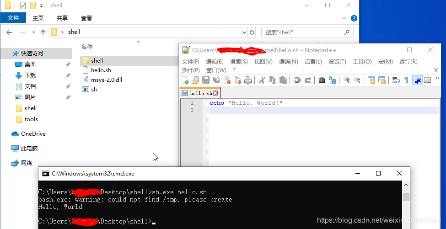
Task: Switch to the 查看 ribbon tab in Explorer
Action: (x=86, y=18)
